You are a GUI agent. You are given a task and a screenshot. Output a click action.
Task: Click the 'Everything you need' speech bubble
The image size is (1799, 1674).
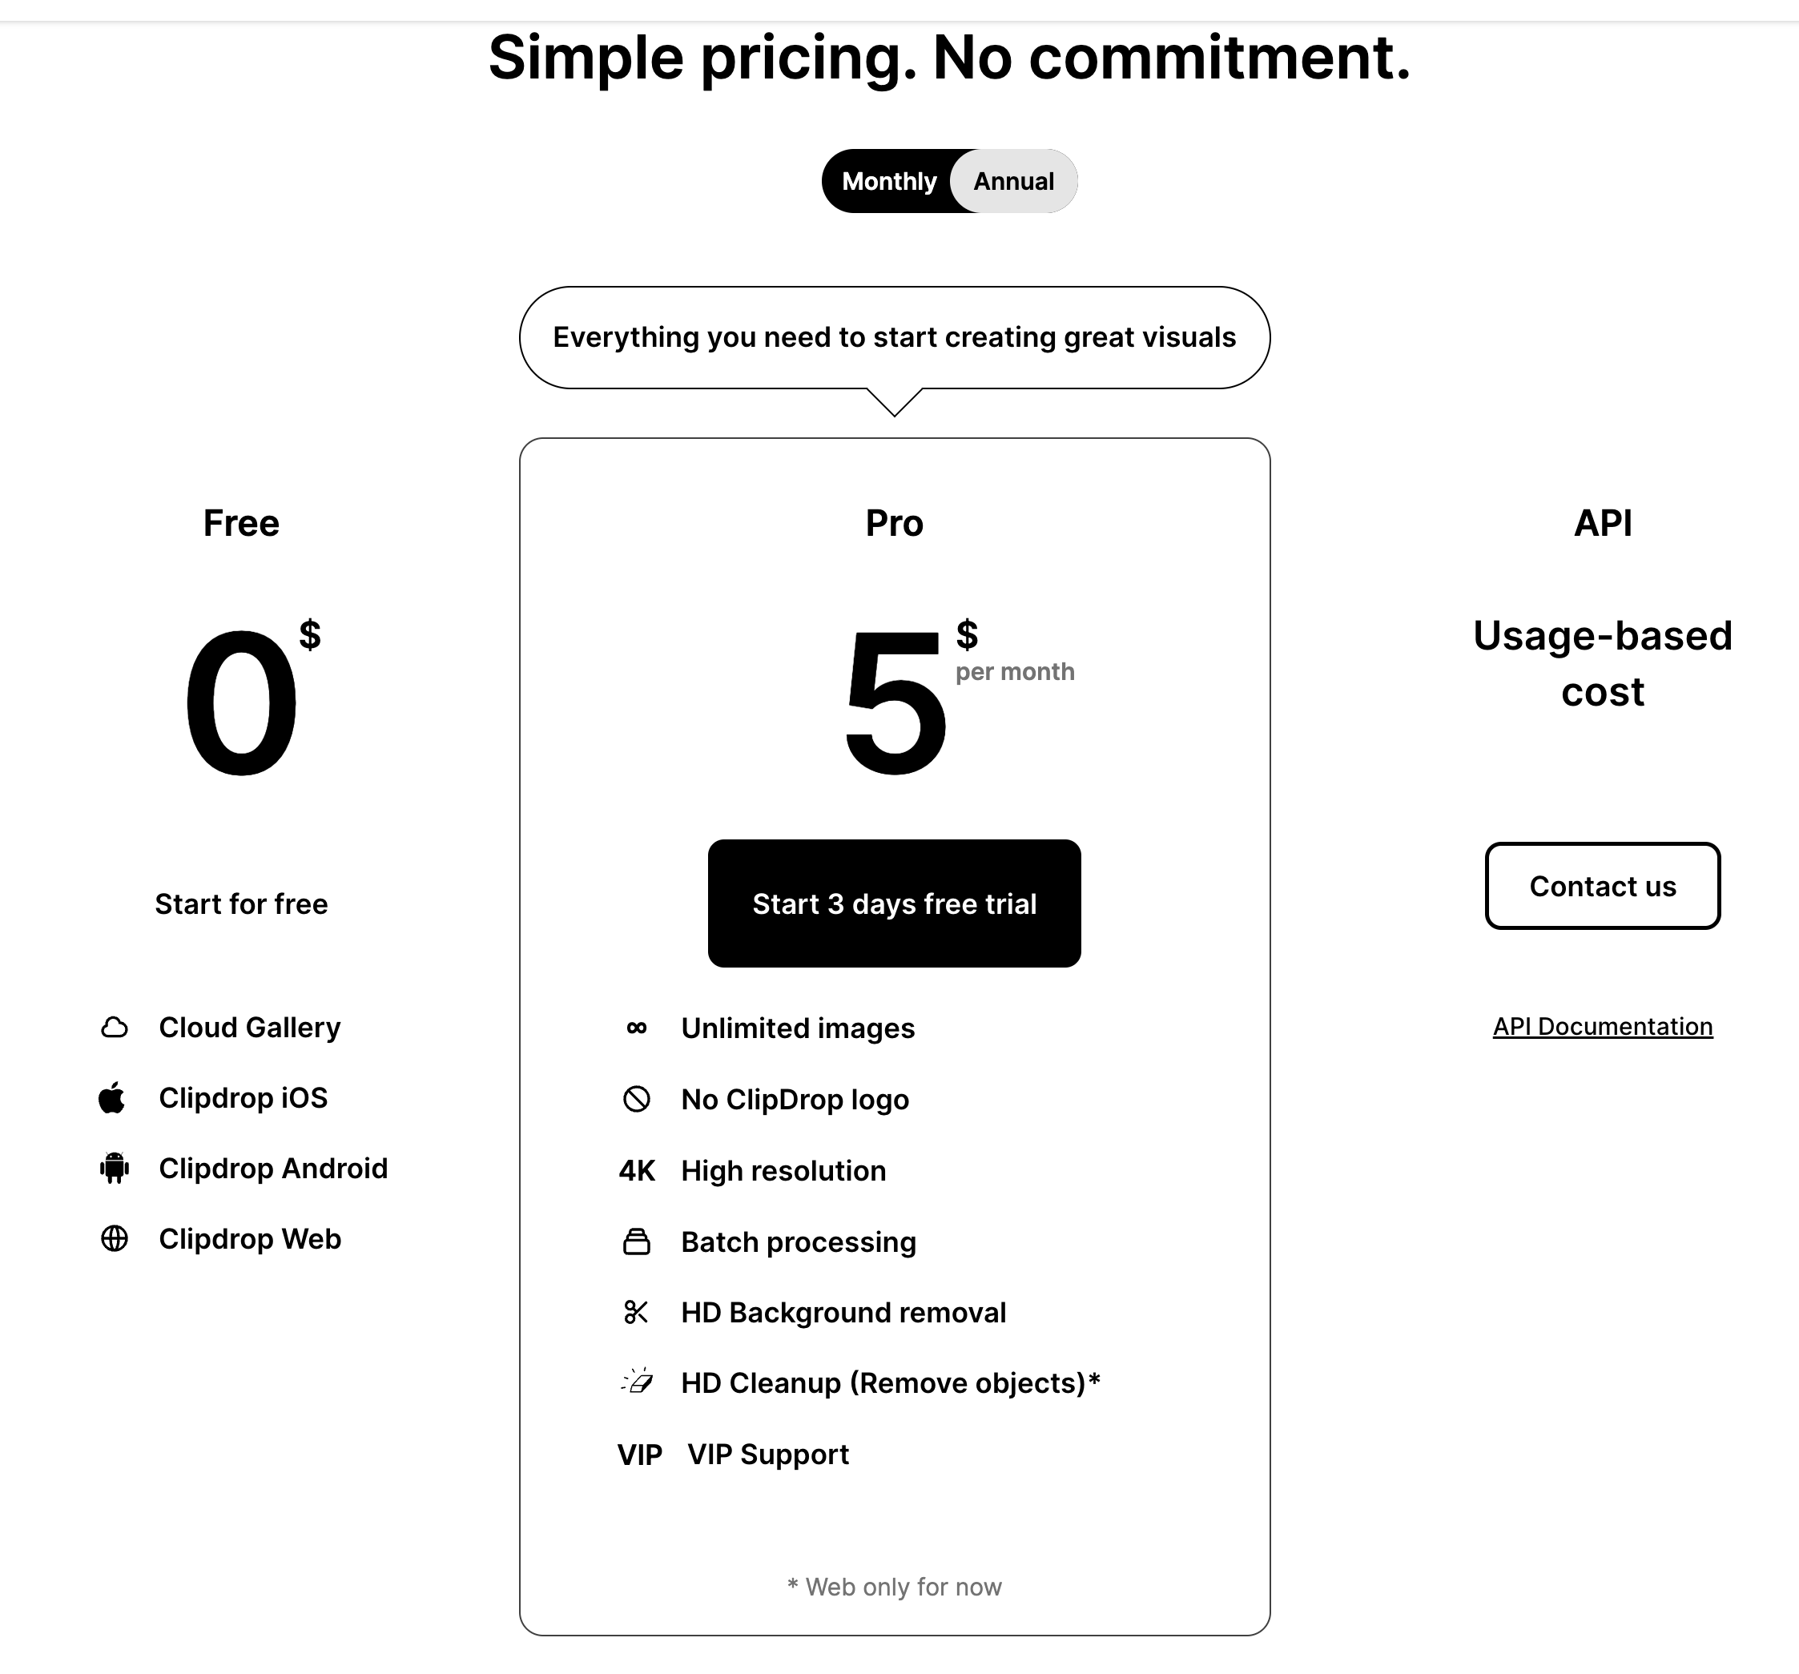tap(894, 337)
